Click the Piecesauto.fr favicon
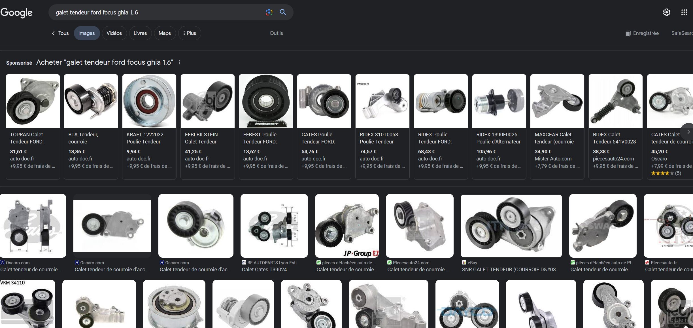This screenshot has width=693, height=328. 647,263
